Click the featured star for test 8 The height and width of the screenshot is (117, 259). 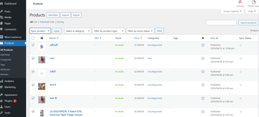pyautogui.click(x=203, y=85)
